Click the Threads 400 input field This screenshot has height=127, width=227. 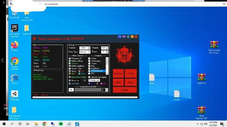pos(103,48)
